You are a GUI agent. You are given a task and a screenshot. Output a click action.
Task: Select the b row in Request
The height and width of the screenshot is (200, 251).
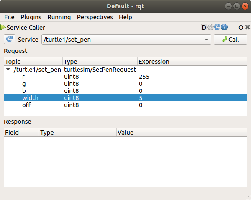pos(125,91)
